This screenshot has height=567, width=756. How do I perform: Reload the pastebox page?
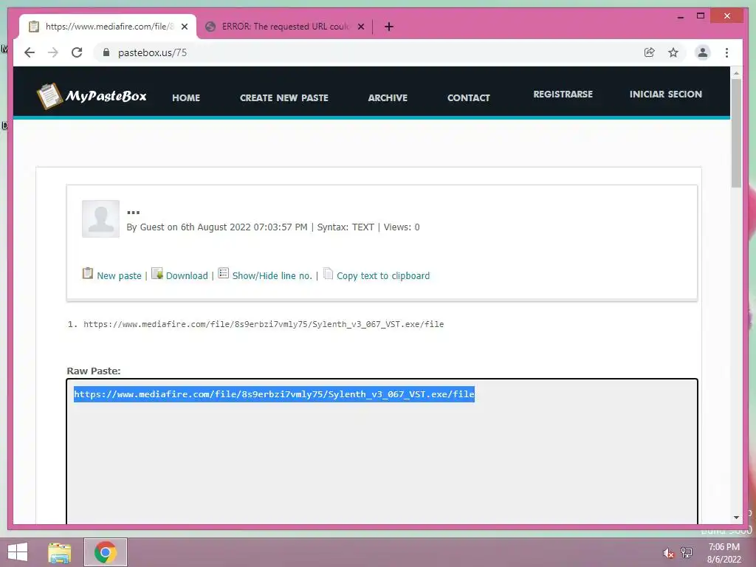[x=77, y=52]
